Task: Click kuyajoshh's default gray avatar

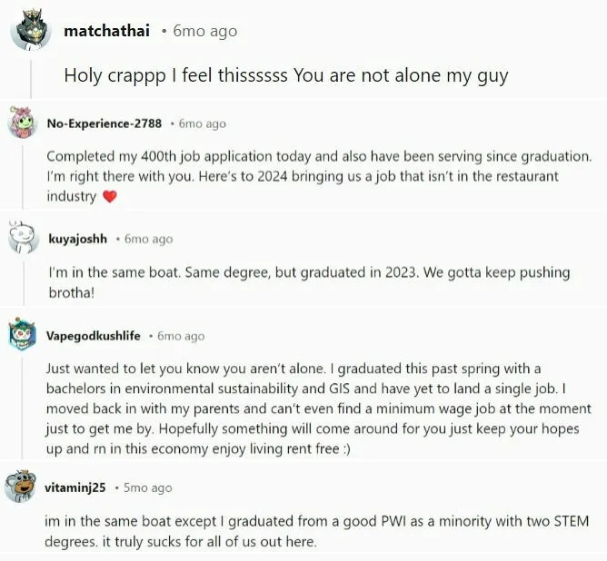Action: 23,239
